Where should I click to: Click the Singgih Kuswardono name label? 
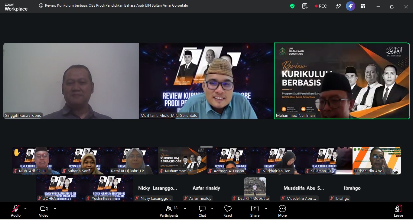tap(23, 115)
